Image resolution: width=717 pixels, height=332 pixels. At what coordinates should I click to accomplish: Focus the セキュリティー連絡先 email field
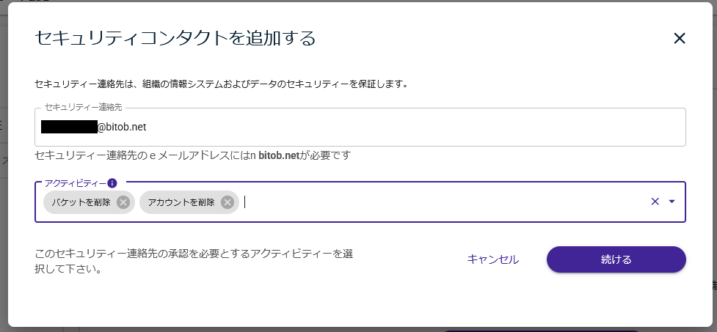[x=360, y=127]
